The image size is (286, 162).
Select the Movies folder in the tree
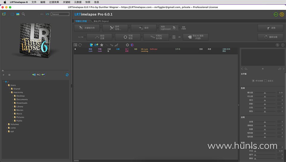[x=20, y=110]
